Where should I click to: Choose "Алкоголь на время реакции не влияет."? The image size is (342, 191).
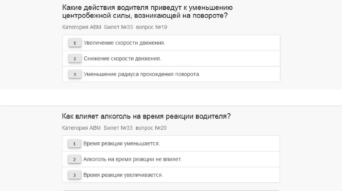tap(132, 159)
